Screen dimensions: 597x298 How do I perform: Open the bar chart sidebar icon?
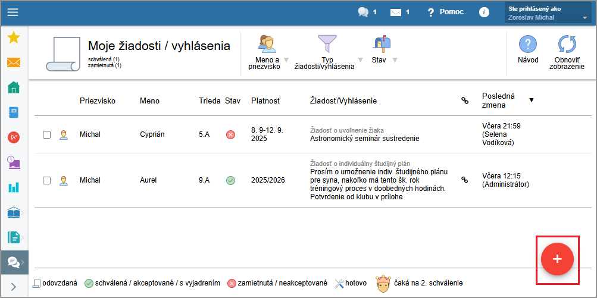click(13, 187)
